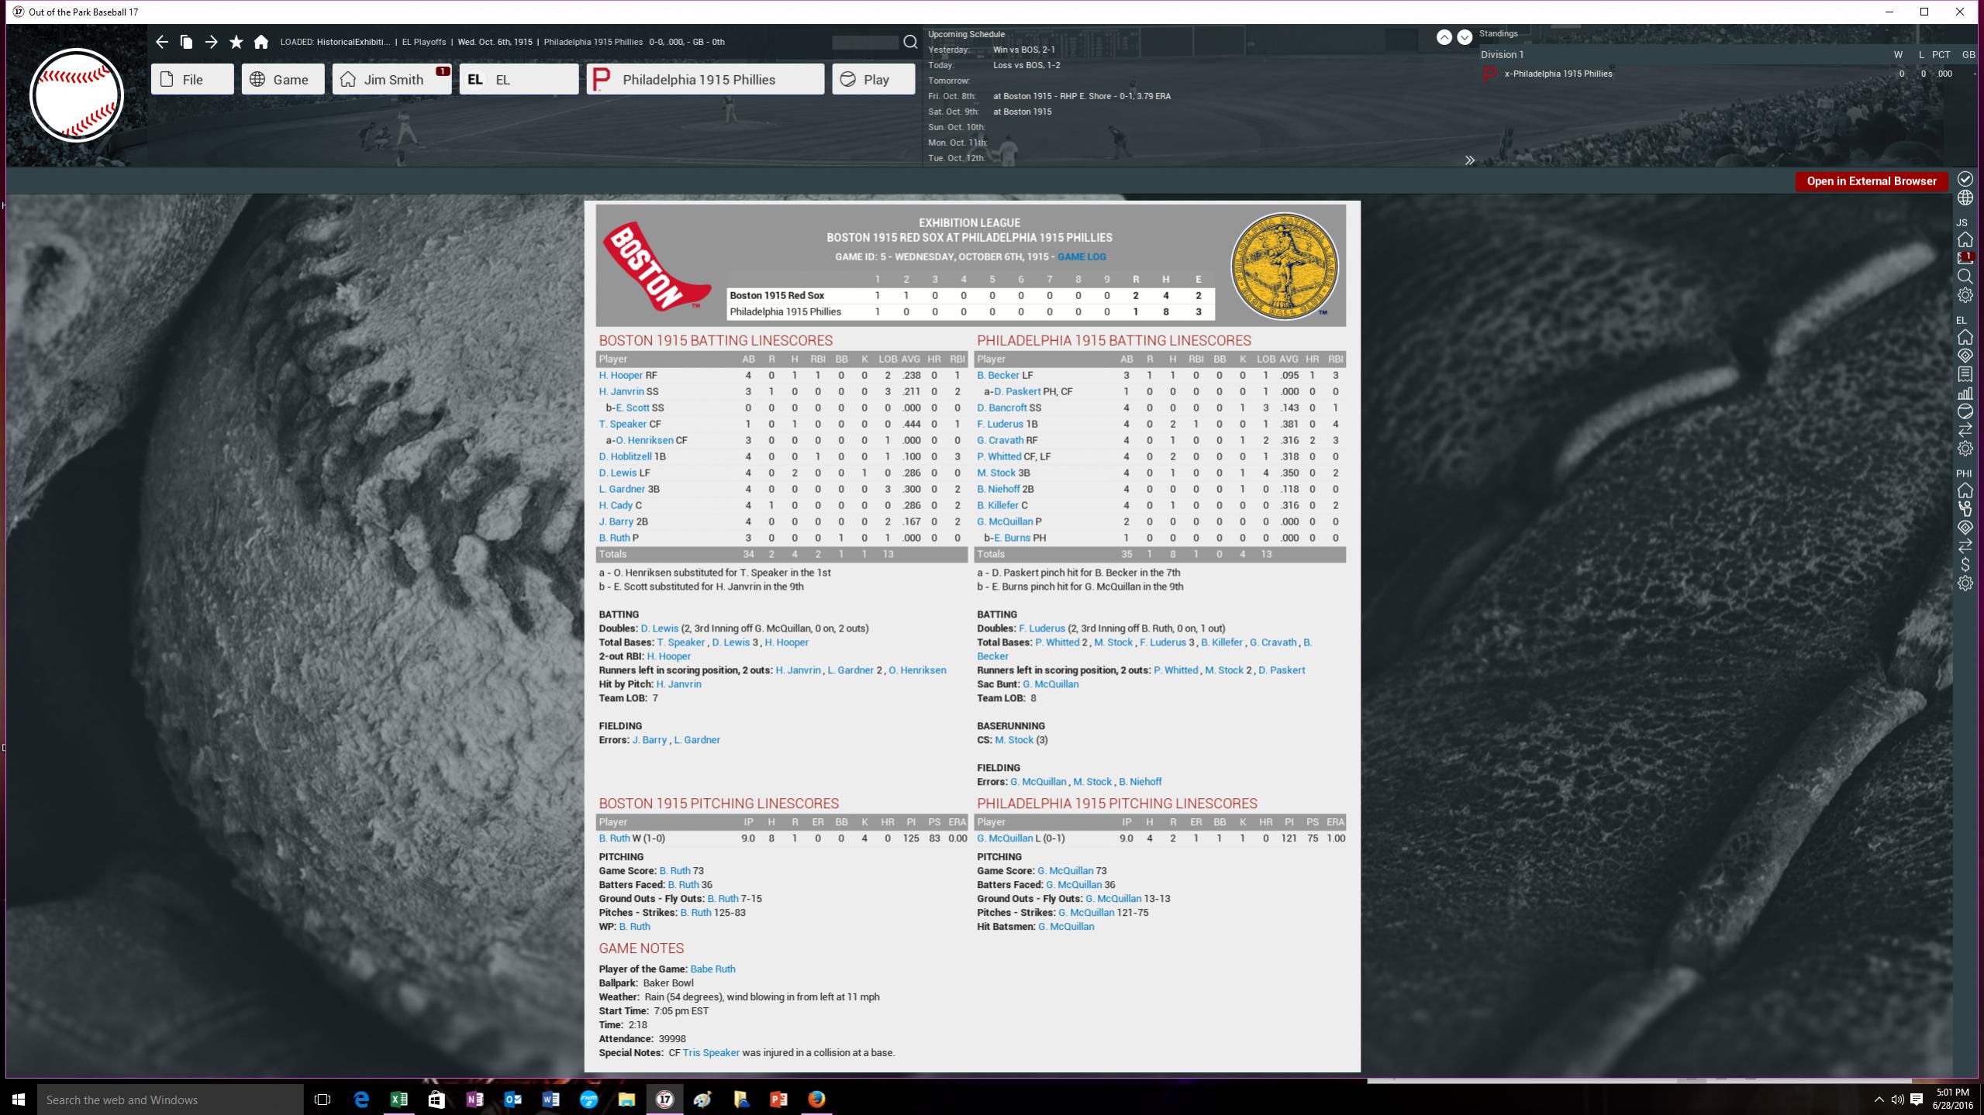Open the PHI finances dollar icon
This screenshot has width=1984, height=1115.
(x=1965, y=565)
